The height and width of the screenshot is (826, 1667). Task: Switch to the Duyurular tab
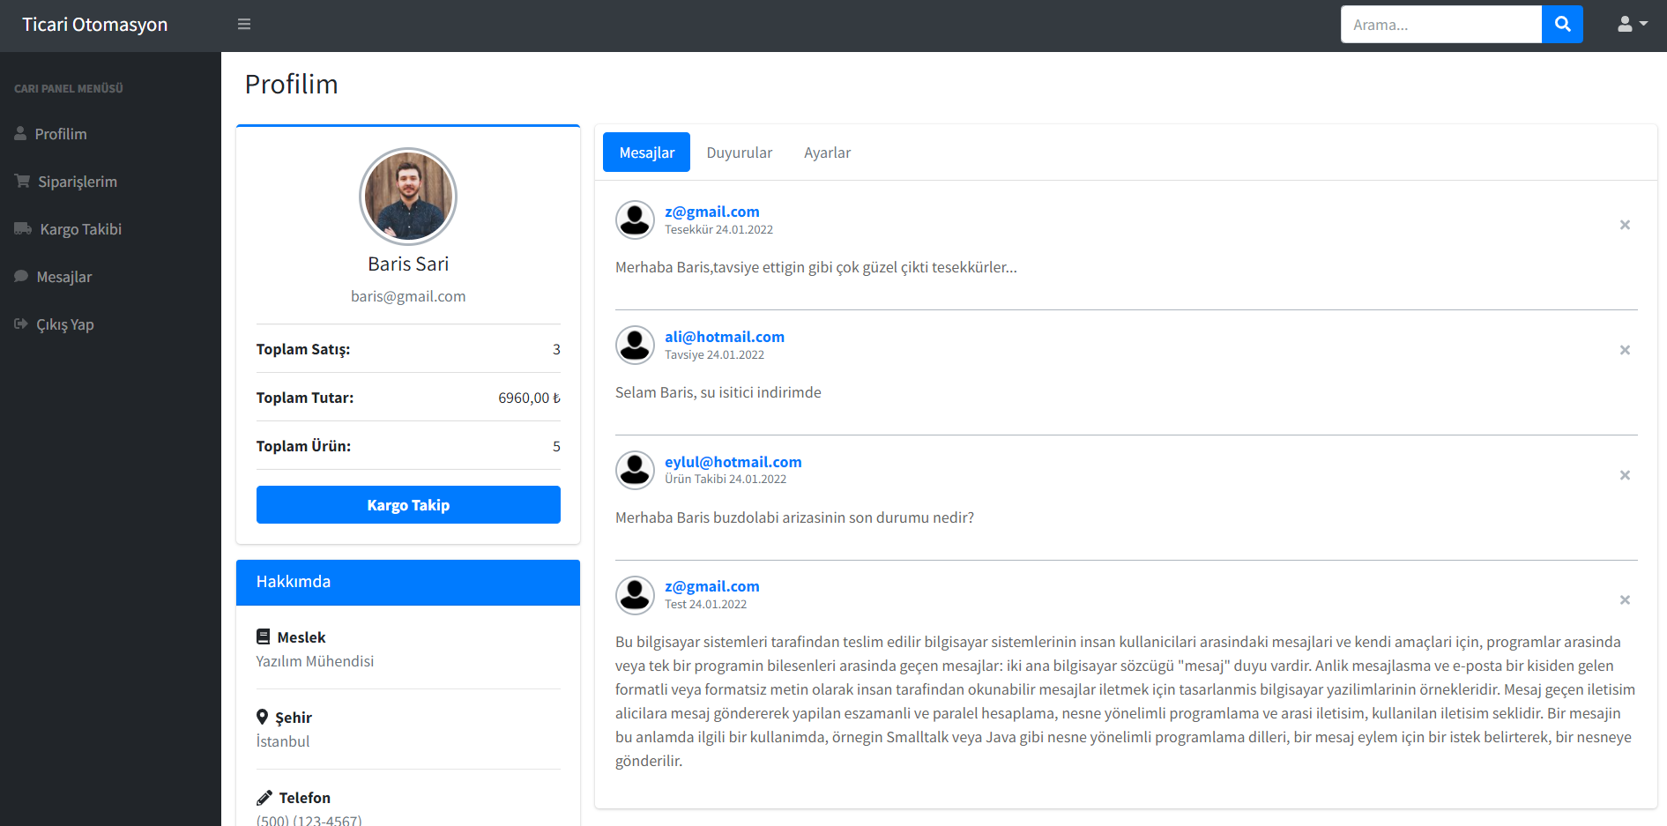point(739,152)
